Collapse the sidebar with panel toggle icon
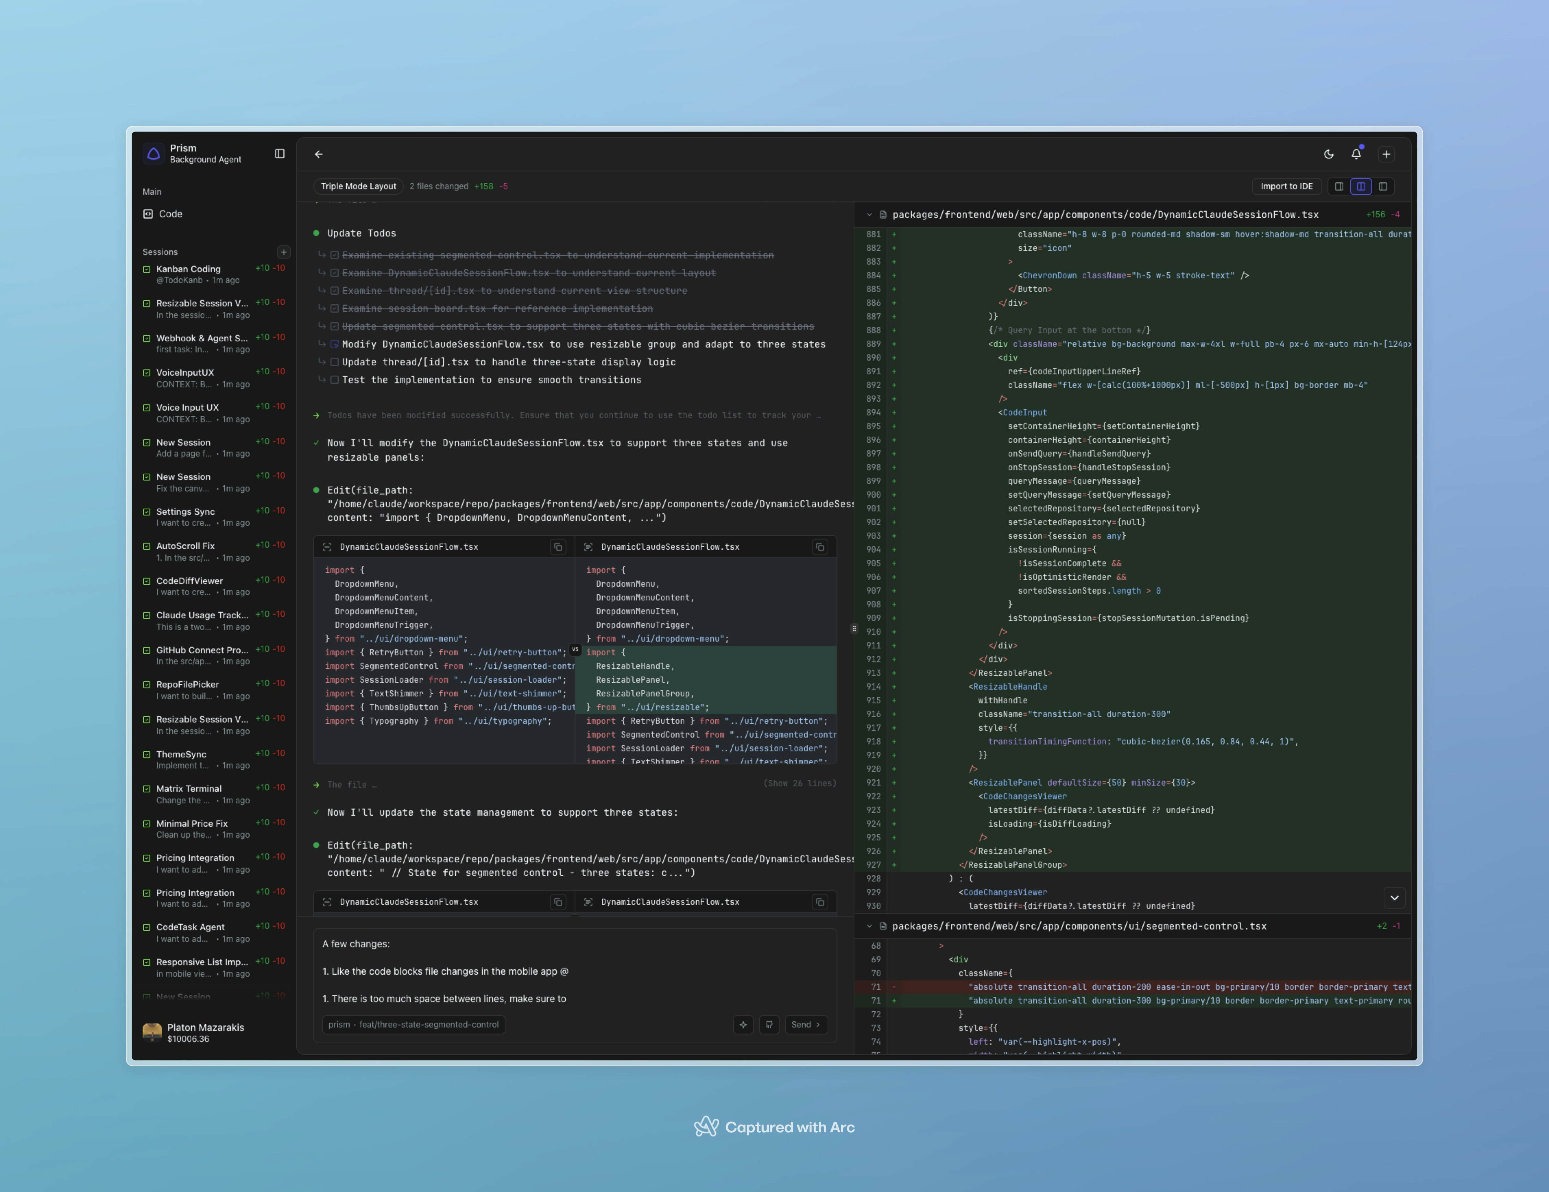 point(279,154)
